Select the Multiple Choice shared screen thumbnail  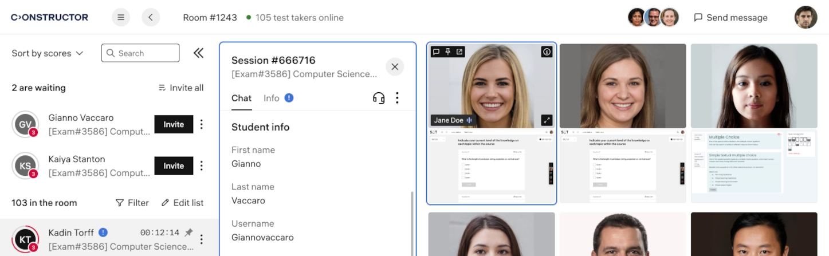[754, 166]
